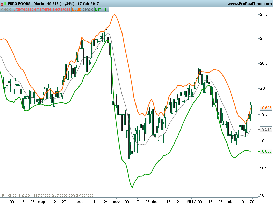Viewport: 273px width, 204px height.
Task: Select the Binf ( f) indicator tab
Action: (101, 10)
